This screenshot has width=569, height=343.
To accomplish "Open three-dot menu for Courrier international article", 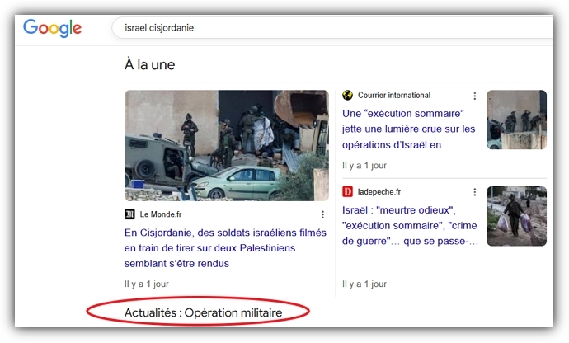I will (474, 96).
